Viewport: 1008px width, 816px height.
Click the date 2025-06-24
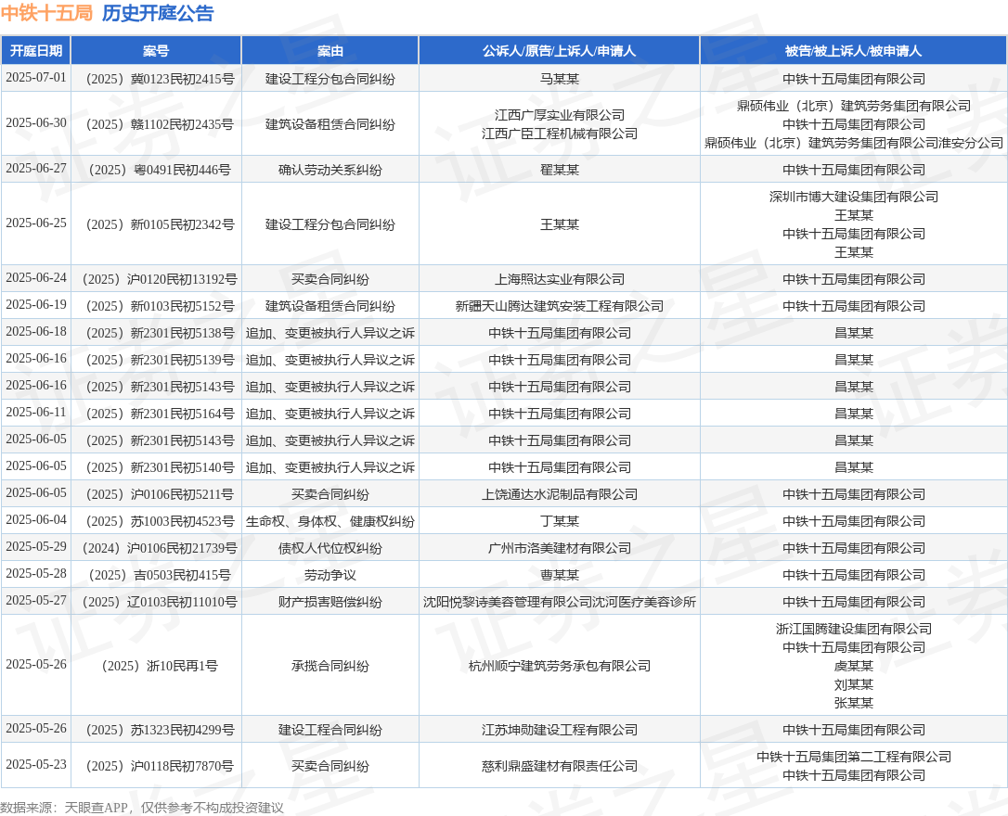pos(36,278)
